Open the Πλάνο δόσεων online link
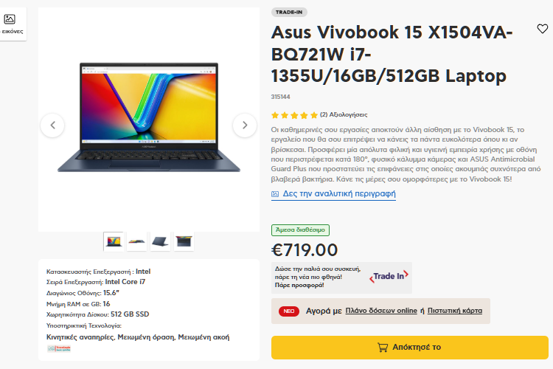The height and width of the screenshot is (369, 553). (381, 311)
